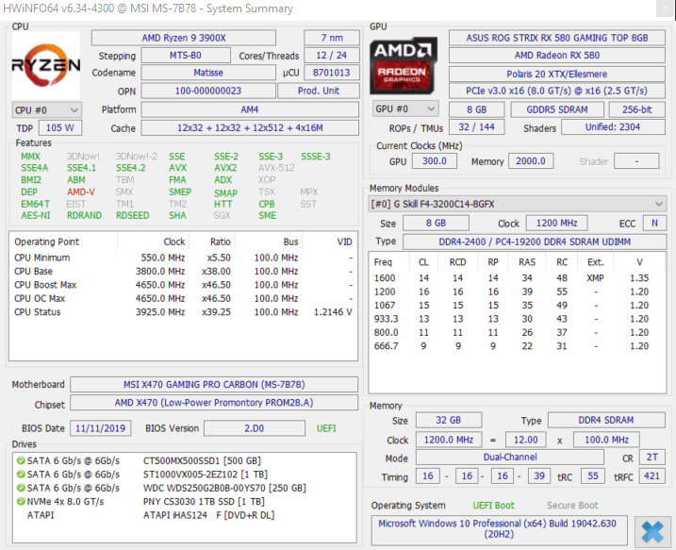Click status icon of CT500MX500SSD1 drive
The width and height of the screenshot is (676, 550).
[20, 460]
